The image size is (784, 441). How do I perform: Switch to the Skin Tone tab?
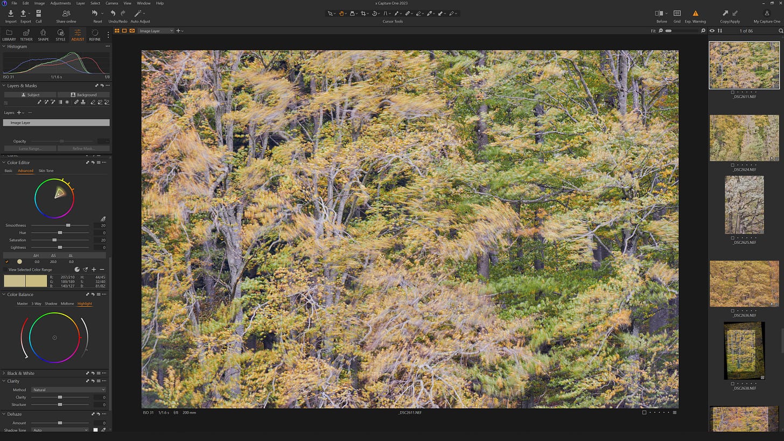(46, 171)
